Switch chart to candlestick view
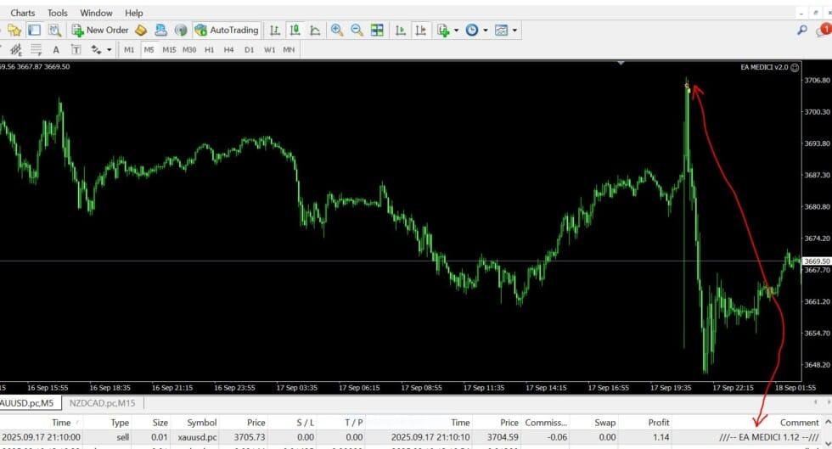 pyautogui.click(x=295, y=30)
